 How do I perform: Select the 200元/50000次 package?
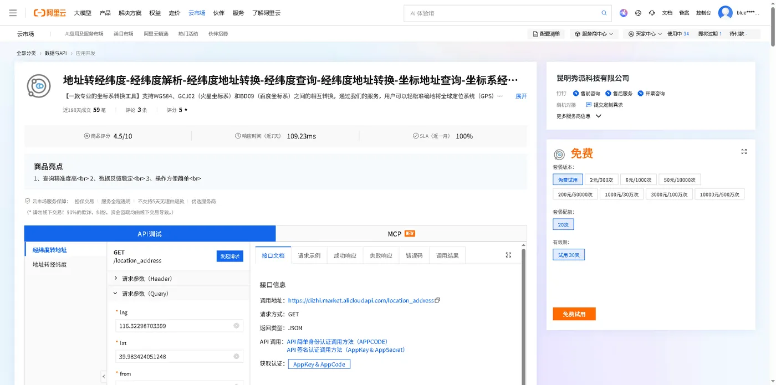point(575,194)
